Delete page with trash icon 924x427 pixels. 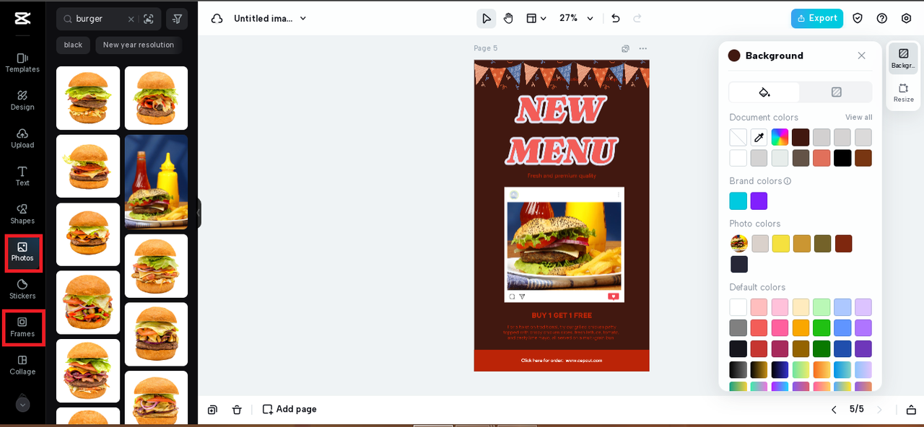[237, 409]
